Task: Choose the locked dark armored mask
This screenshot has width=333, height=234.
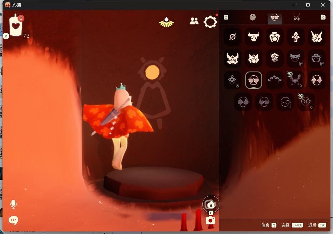Action: (316, 58)
